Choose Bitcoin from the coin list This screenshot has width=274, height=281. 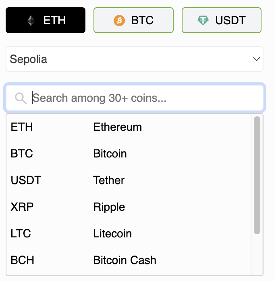pyautogui.click(x=129, y=153)
